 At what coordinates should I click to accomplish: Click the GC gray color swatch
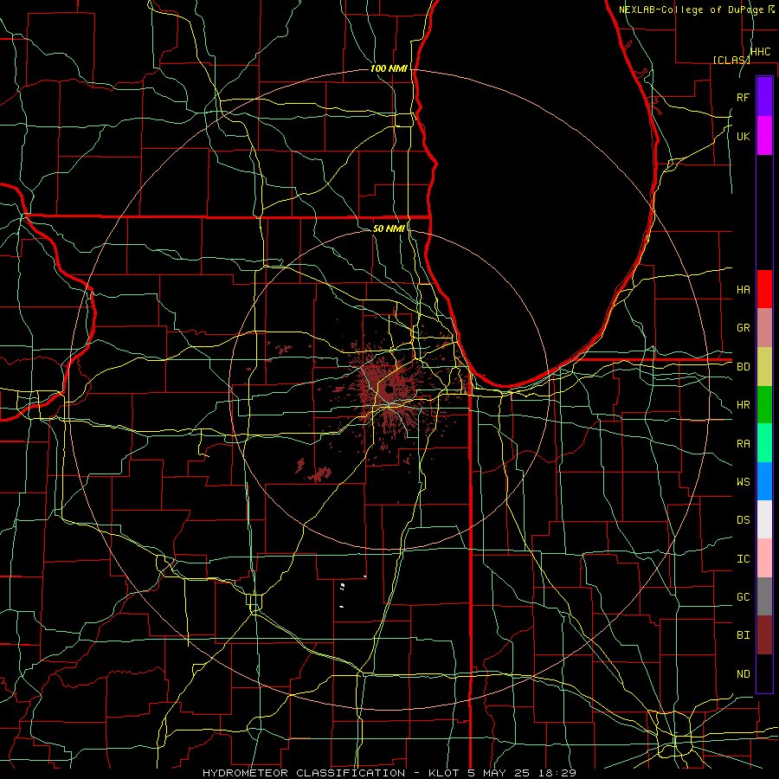click(x=764, y=596)
